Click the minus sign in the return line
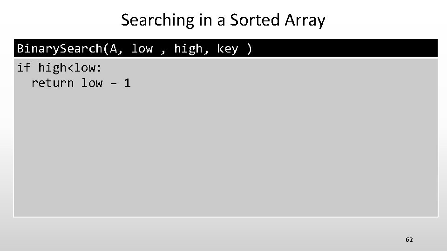Image resolution: width=447 pixels, height=251 pixels. (x=113, y=84)
